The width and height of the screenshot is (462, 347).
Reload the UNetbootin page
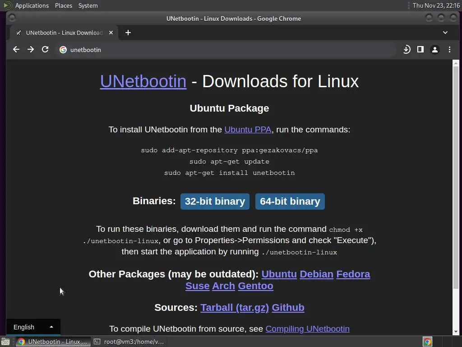click(x=45, y=50)
